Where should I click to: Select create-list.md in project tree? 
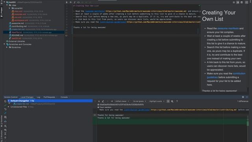18,29
